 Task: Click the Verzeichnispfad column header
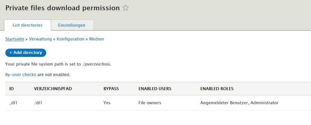(53, 89)
